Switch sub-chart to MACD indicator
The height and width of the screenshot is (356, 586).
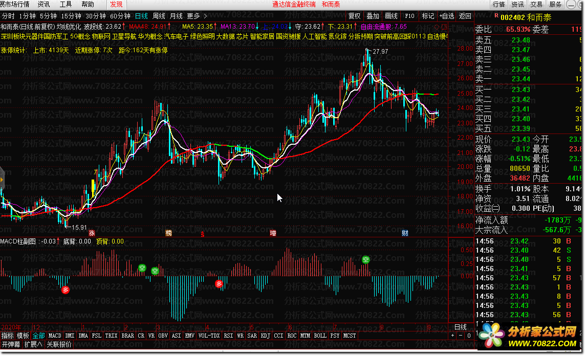click(55, 336)
